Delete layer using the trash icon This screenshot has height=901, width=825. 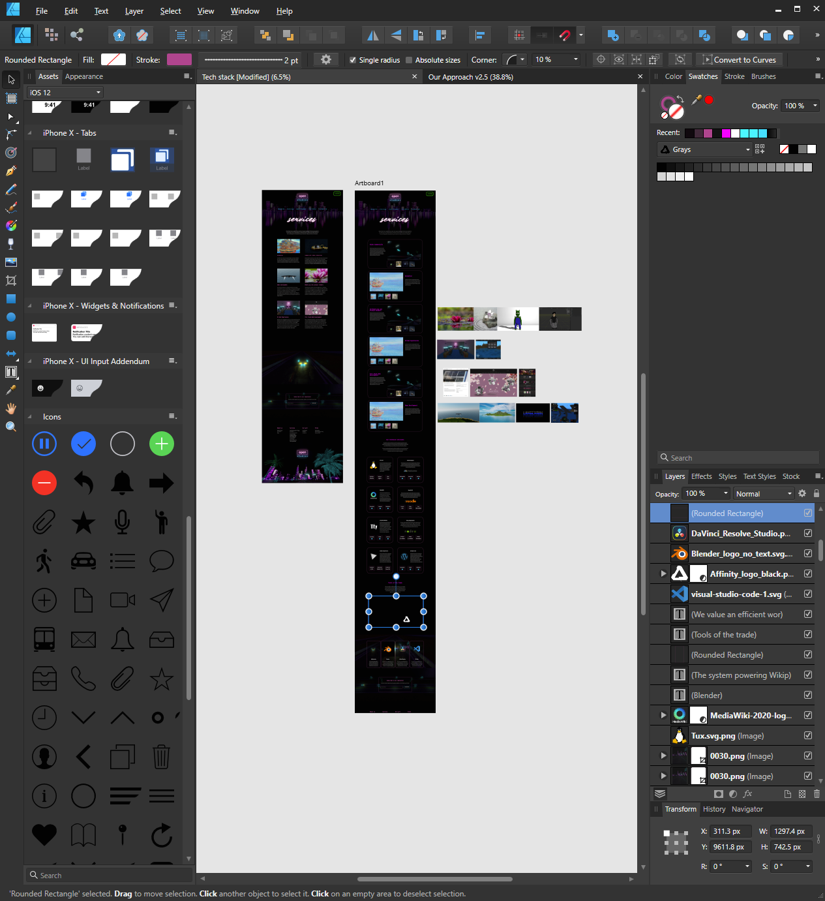817,794
